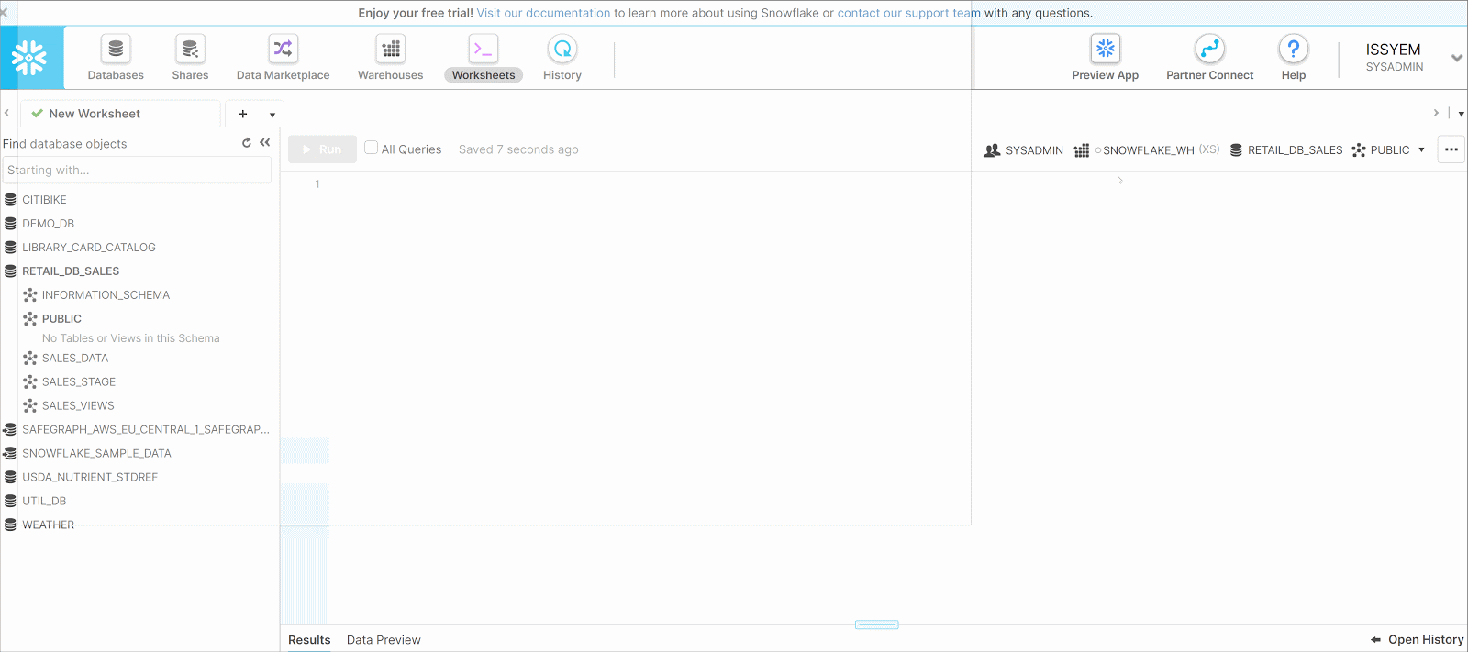Click the Saved 7 seconds ago status
The height and width of the screenshot is (652, 1468).
tap(518, 149)
